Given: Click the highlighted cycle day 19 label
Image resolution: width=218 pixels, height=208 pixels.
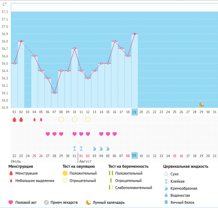Looking at the screenshot, I should pyautogui.click(x=135, y=112).
